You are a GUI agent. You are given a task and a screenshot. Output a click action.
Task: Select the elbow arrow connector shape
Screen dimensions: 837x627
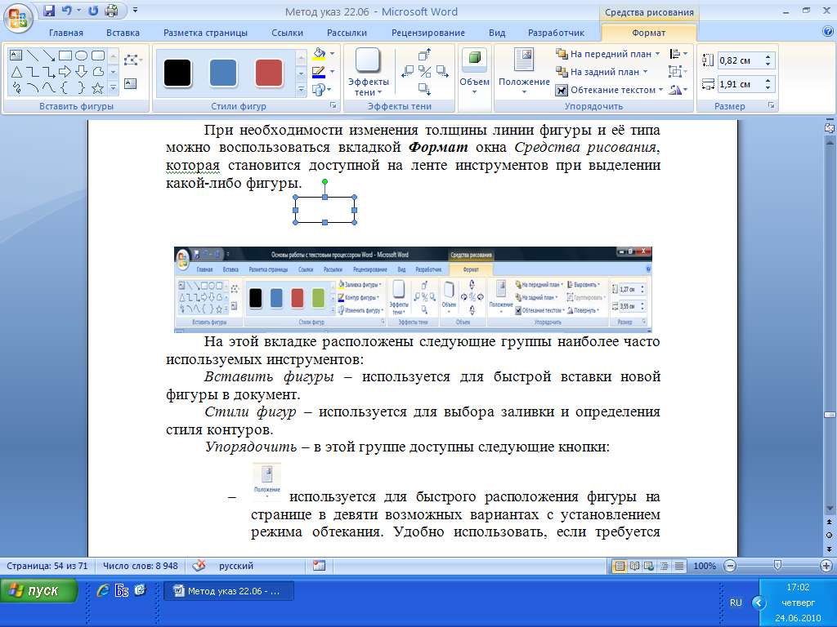(x=48, y=72)
